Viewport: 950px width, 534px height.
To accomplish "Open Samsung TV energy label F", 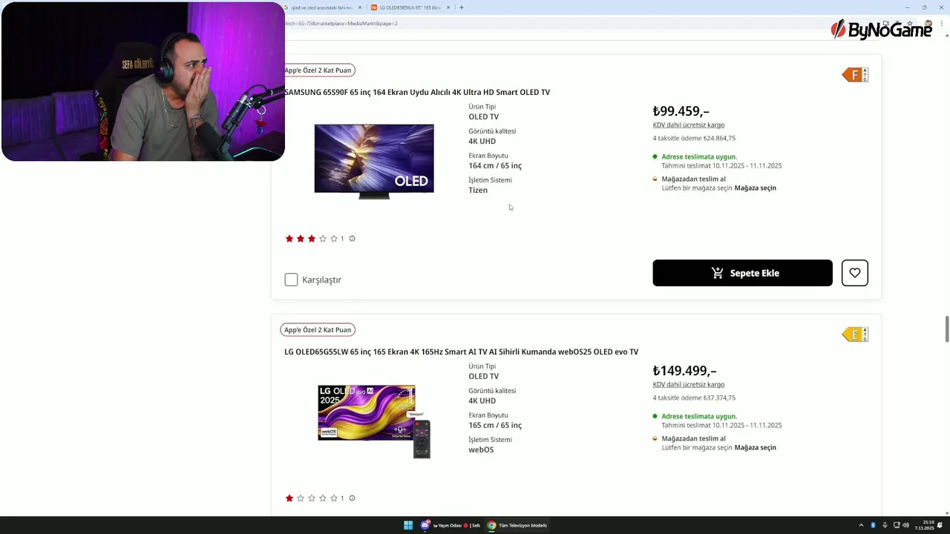I will [x=855, y=75].
